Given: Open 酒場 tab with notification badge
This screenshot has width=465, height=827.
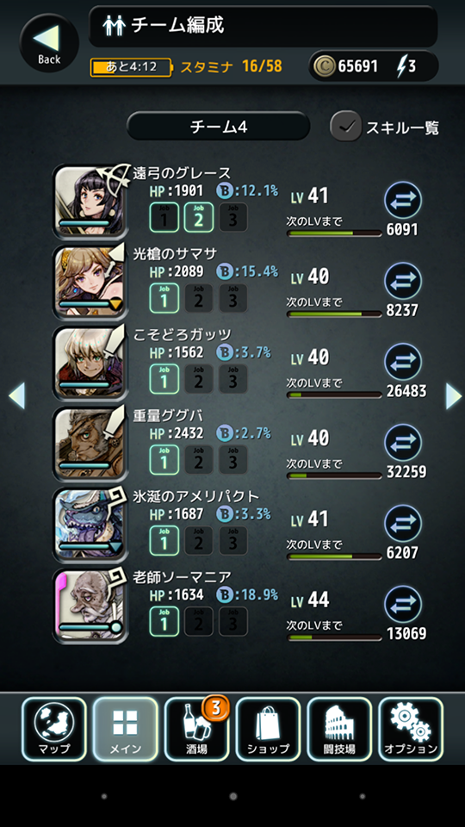Looking at the screenshot, I should tap(196, 729).
